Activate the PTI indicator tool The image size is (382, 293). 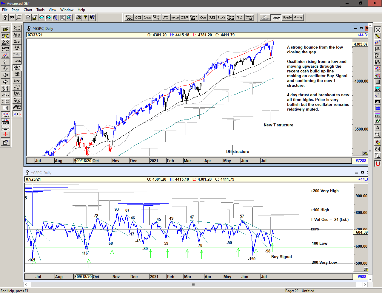[x=378, y=102]
